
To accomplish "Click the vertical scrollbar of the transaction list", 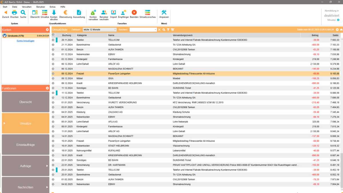I will point(341,114).
